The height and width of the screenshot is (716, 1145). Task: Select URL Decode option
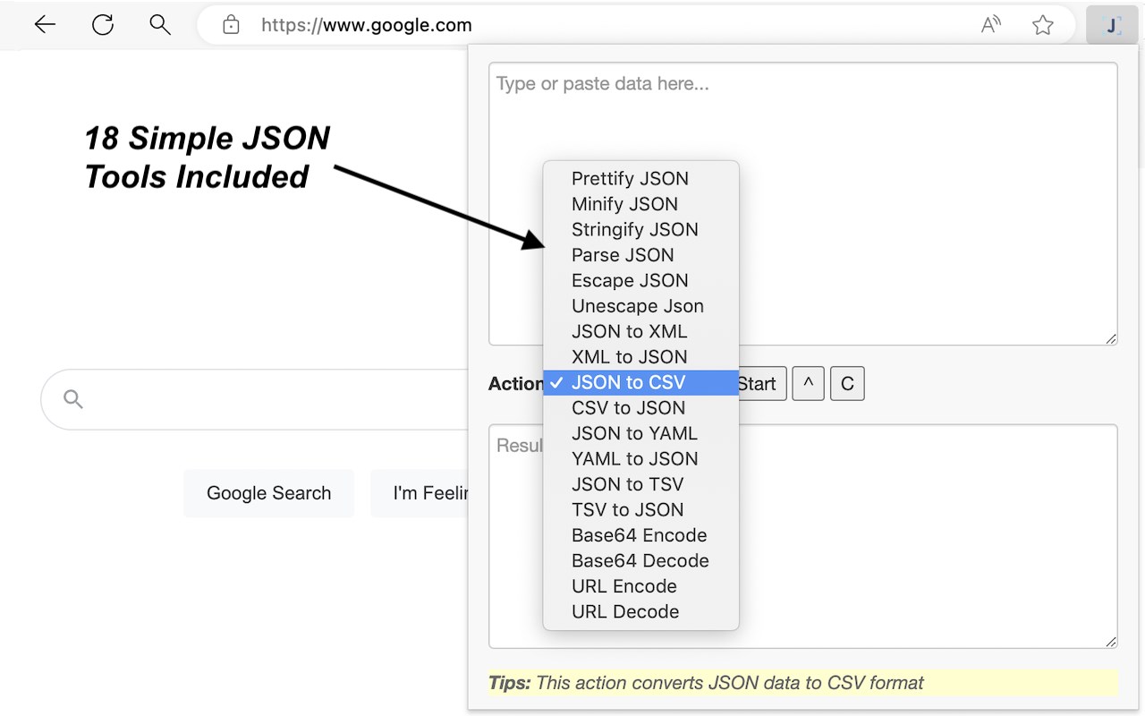coord(624,612)
